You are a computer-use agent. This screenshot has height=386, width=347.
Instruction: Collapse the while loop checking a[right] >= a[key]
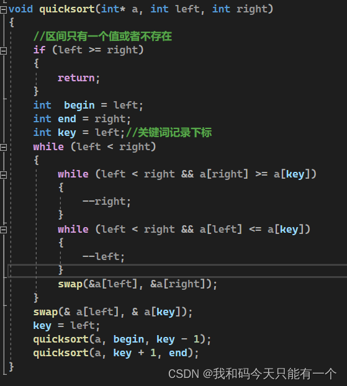tap(4, 175)
